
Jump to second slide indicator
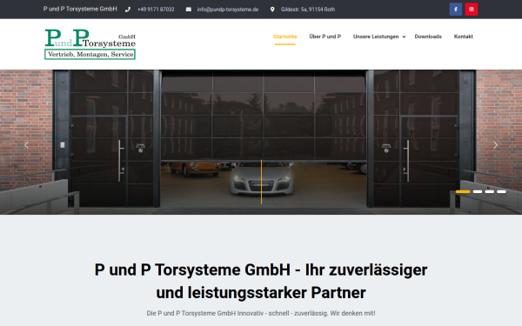point(478,191)
